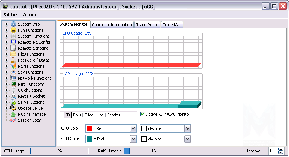Open the Plugins Manager puzzle icon
The width and height of the screenshot is (289, 157).
[13, 114]
